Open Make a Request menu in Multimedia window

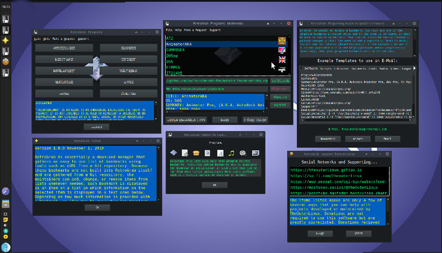point(195,30)
